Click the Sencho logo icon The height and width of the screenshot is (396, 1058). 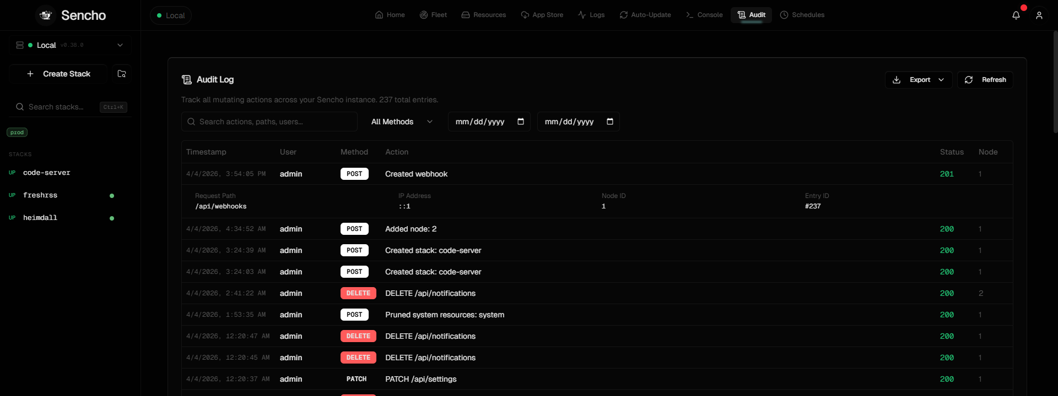click(46, 15)
